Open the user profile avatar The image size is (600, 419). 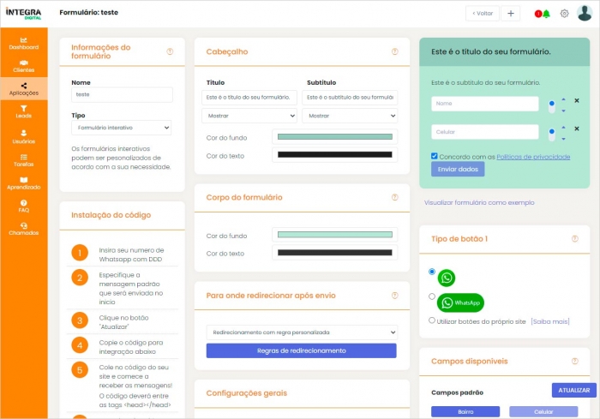(x=585, y=13)
